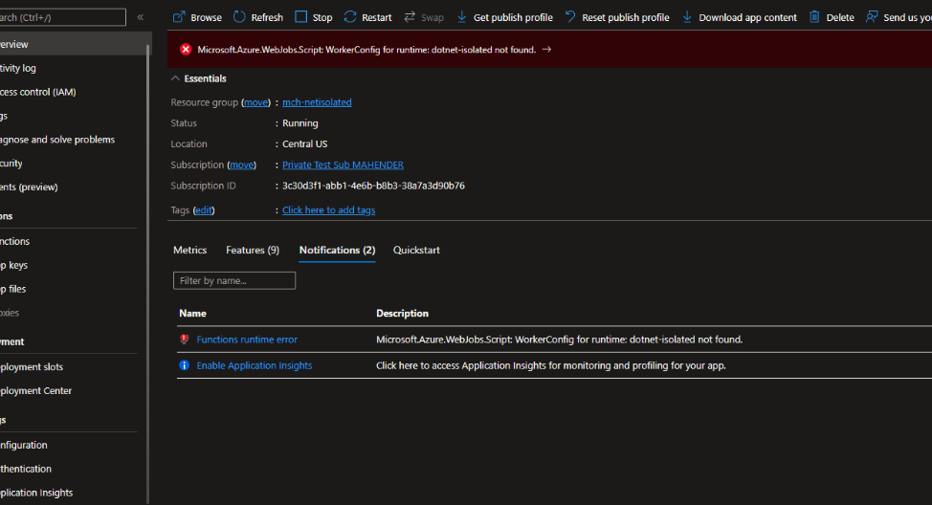Collapse the sidebar with double chevron
932x505 pixels.
(x=141, y=17)
